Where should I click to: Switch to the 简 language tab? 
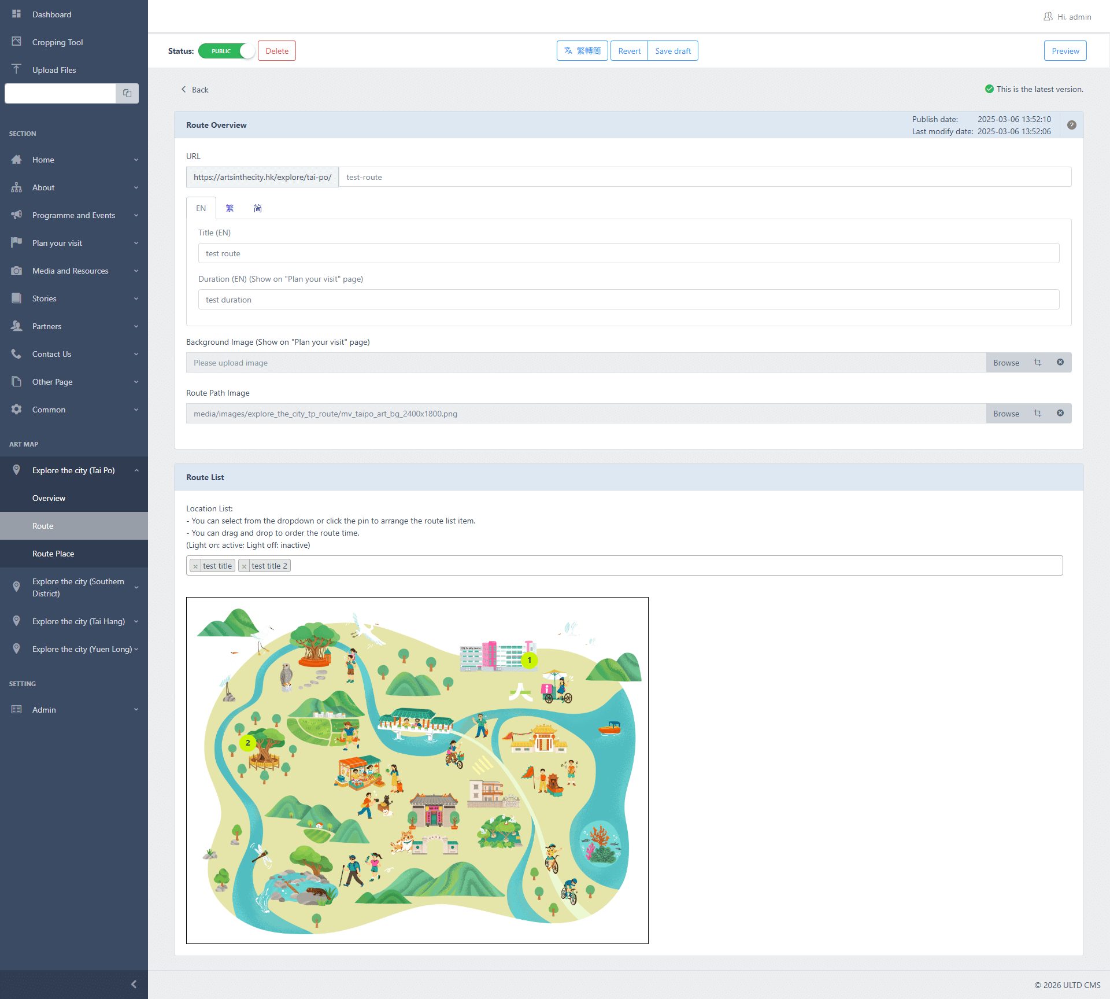pos(258,208)
